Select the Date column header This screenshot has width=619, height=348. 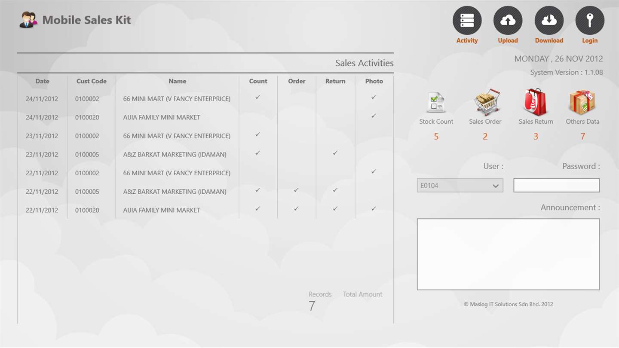click(42, 81)
